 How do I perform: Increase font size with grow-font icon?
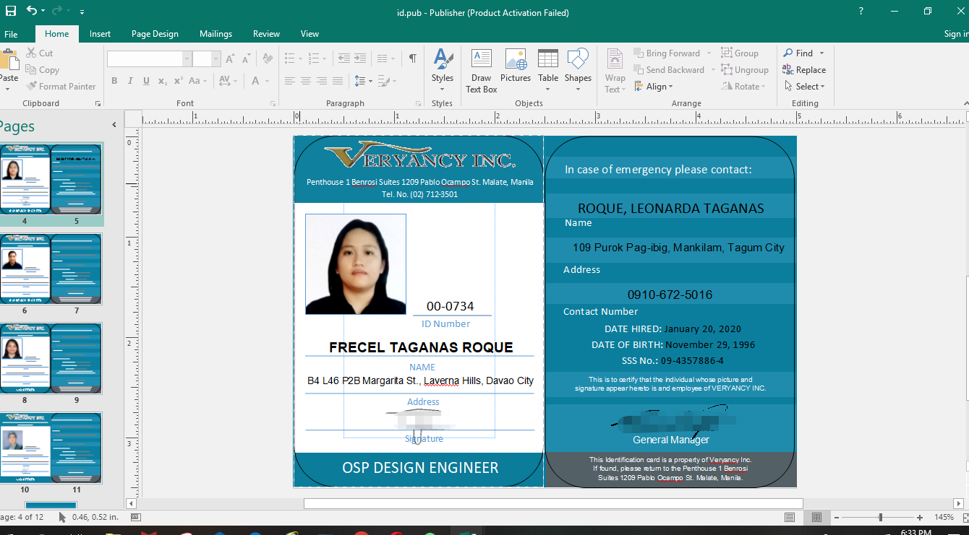[230, 59]
